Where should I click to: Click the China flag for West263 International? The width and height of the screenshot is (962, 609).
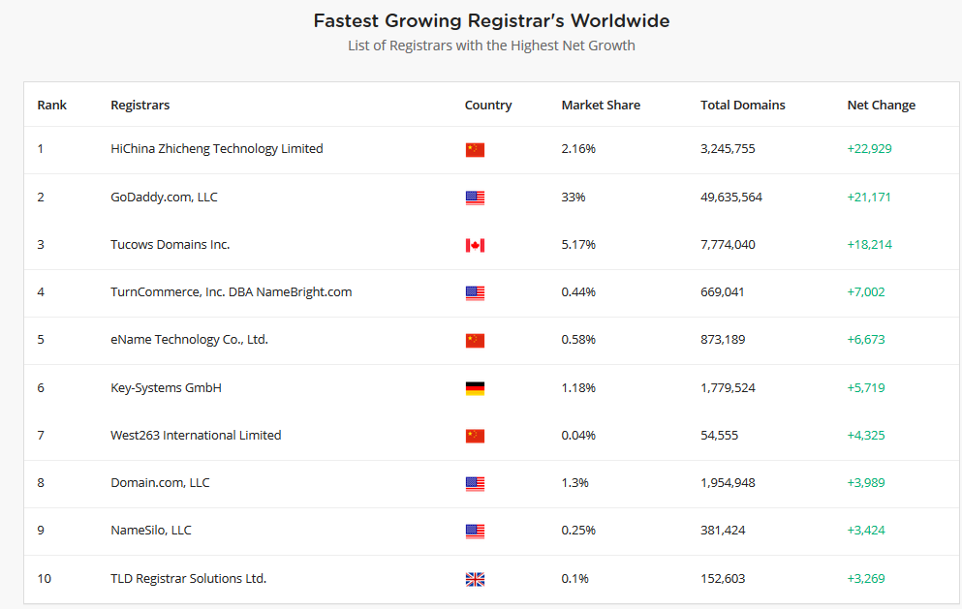(x=475, y=436)
